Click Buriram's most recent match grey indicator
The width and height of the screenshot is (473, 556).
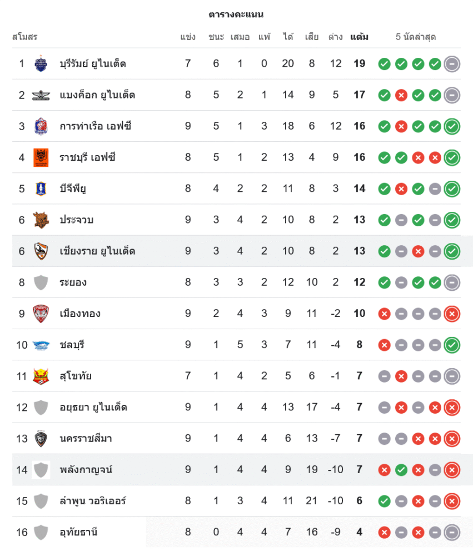[x=452, y=64]
